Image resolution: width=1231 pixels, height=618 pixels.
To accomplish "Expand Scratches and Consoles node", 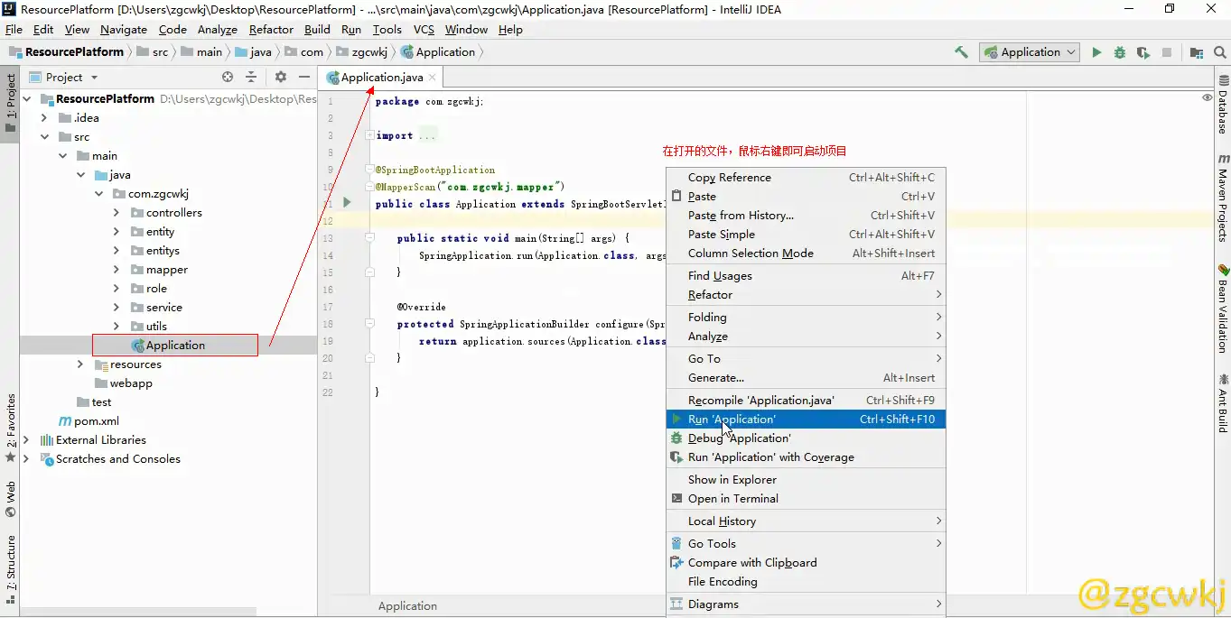I will pyautogui.click(x=26, y=459).
